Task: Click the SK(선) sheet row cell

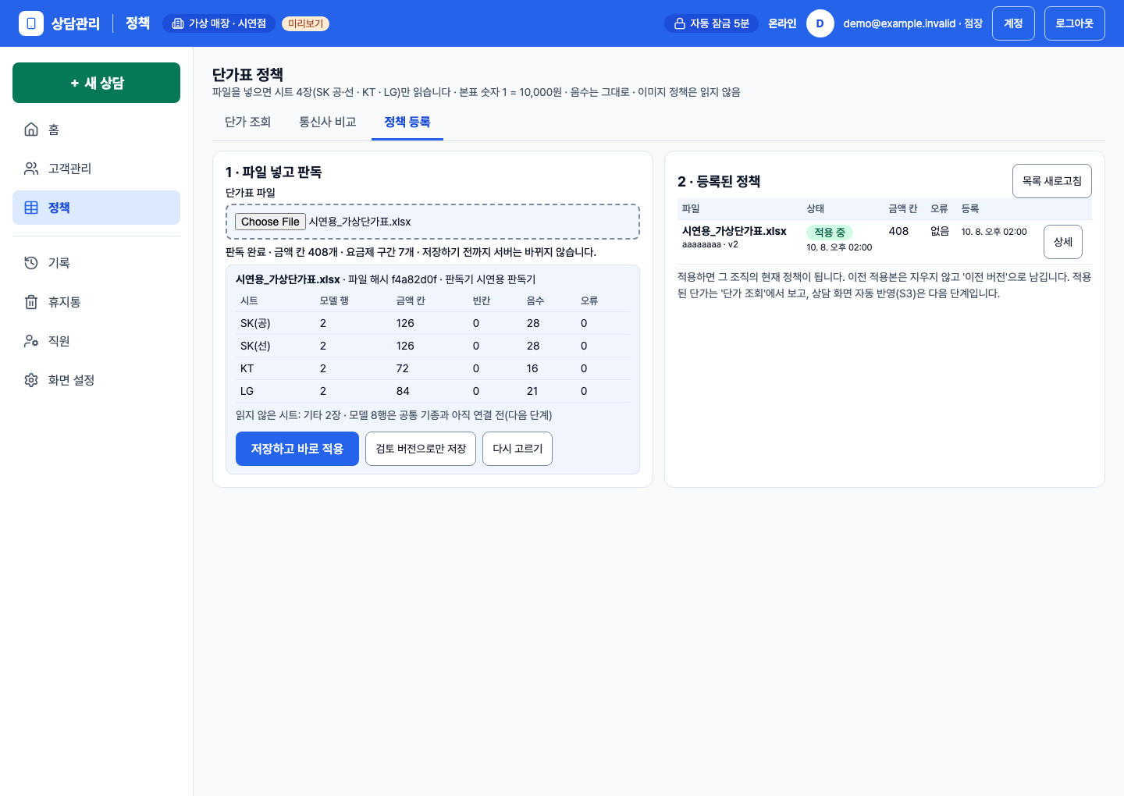Action: pos(255,346)
